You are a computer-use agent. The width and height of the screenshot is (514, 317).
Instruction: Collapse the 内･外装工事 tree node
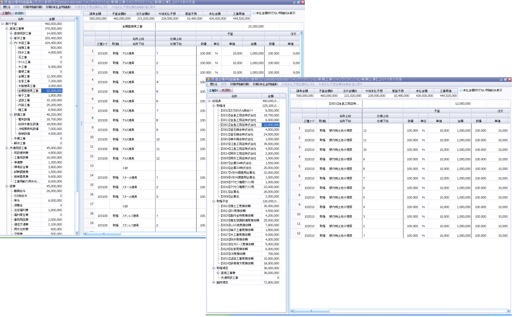[11, 43]
